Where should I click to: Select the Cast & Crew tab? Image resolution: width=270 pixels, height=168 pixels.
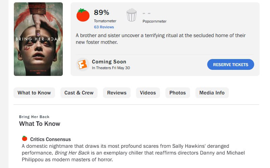[79, 93]
